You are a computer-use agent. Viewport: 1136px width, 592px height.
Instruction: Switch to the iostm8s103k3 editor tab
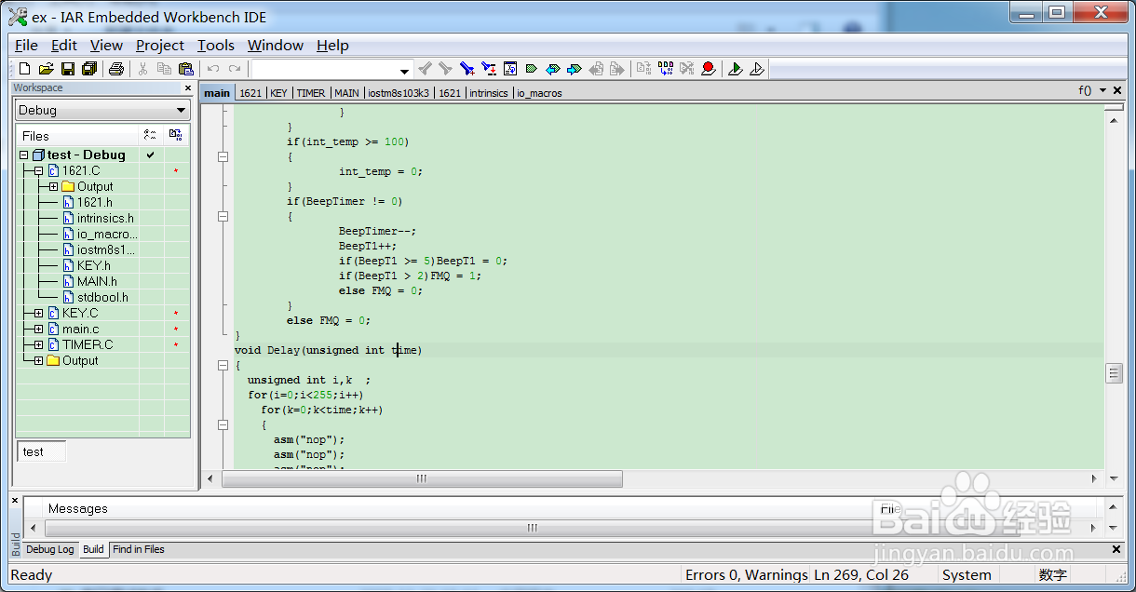tap(399, 93)
